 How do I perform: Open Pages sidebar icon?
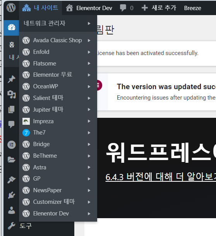[x=12, y=109]
